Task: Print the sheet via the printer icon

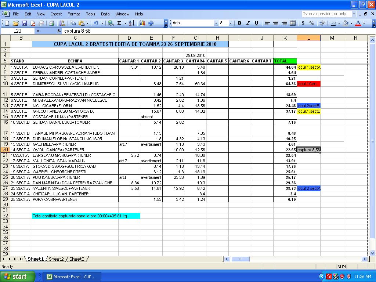Action: [x=51, y=23]
